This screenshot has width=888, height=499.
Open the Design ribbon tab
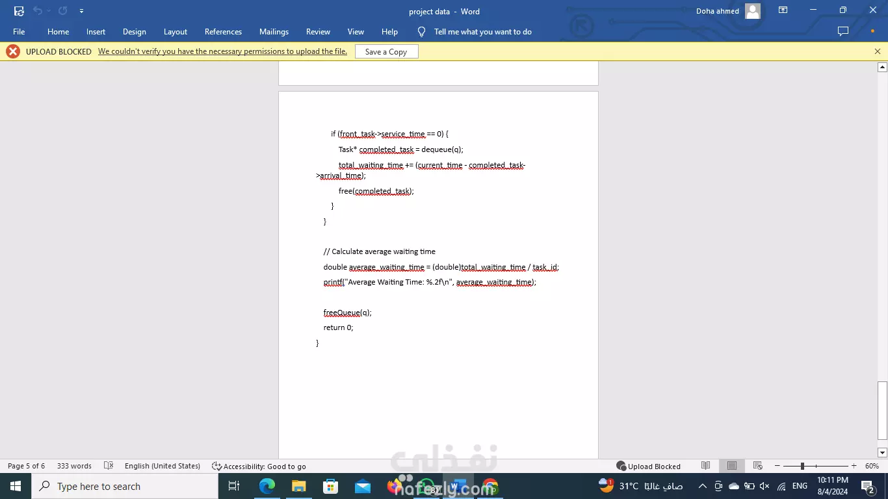[x=134, y=32]
